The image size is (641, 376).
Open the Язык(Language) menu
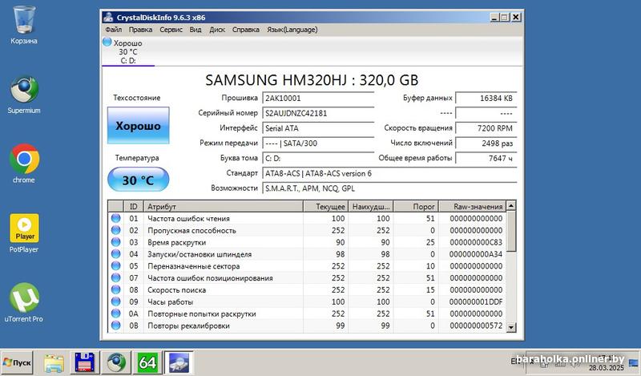pyautogui.click(x=292, y=30)
